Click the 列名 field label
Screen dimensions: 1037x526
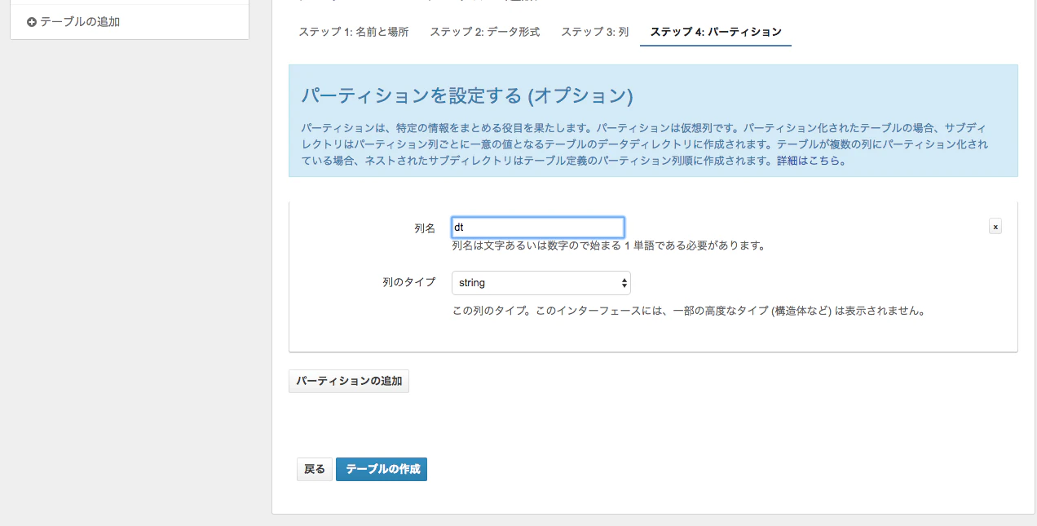coord(425,228)
